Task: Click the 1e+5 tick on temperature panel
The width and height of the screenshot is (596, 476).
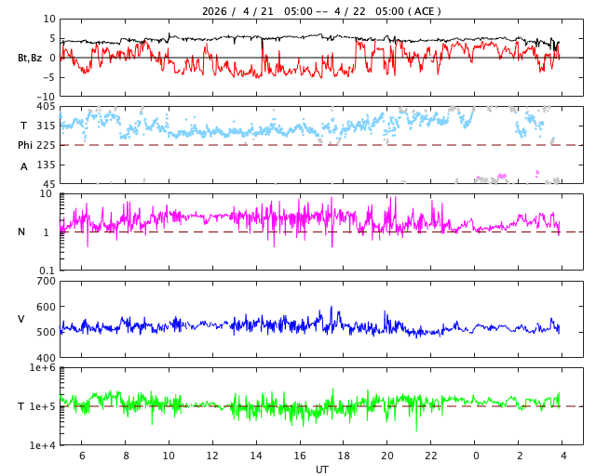Action: (43, 407)
